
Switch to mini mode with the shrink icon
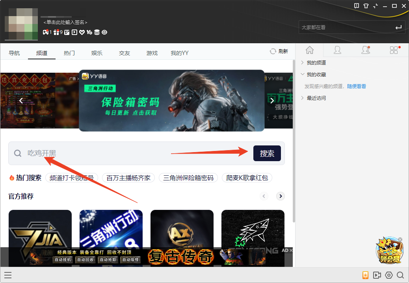[376, 6]
